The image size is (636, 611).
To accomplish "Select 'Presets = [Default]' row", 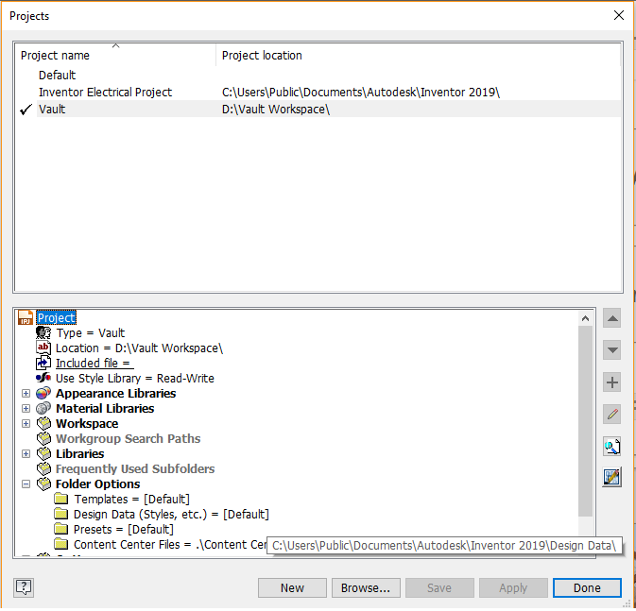I will pos(123,530).
